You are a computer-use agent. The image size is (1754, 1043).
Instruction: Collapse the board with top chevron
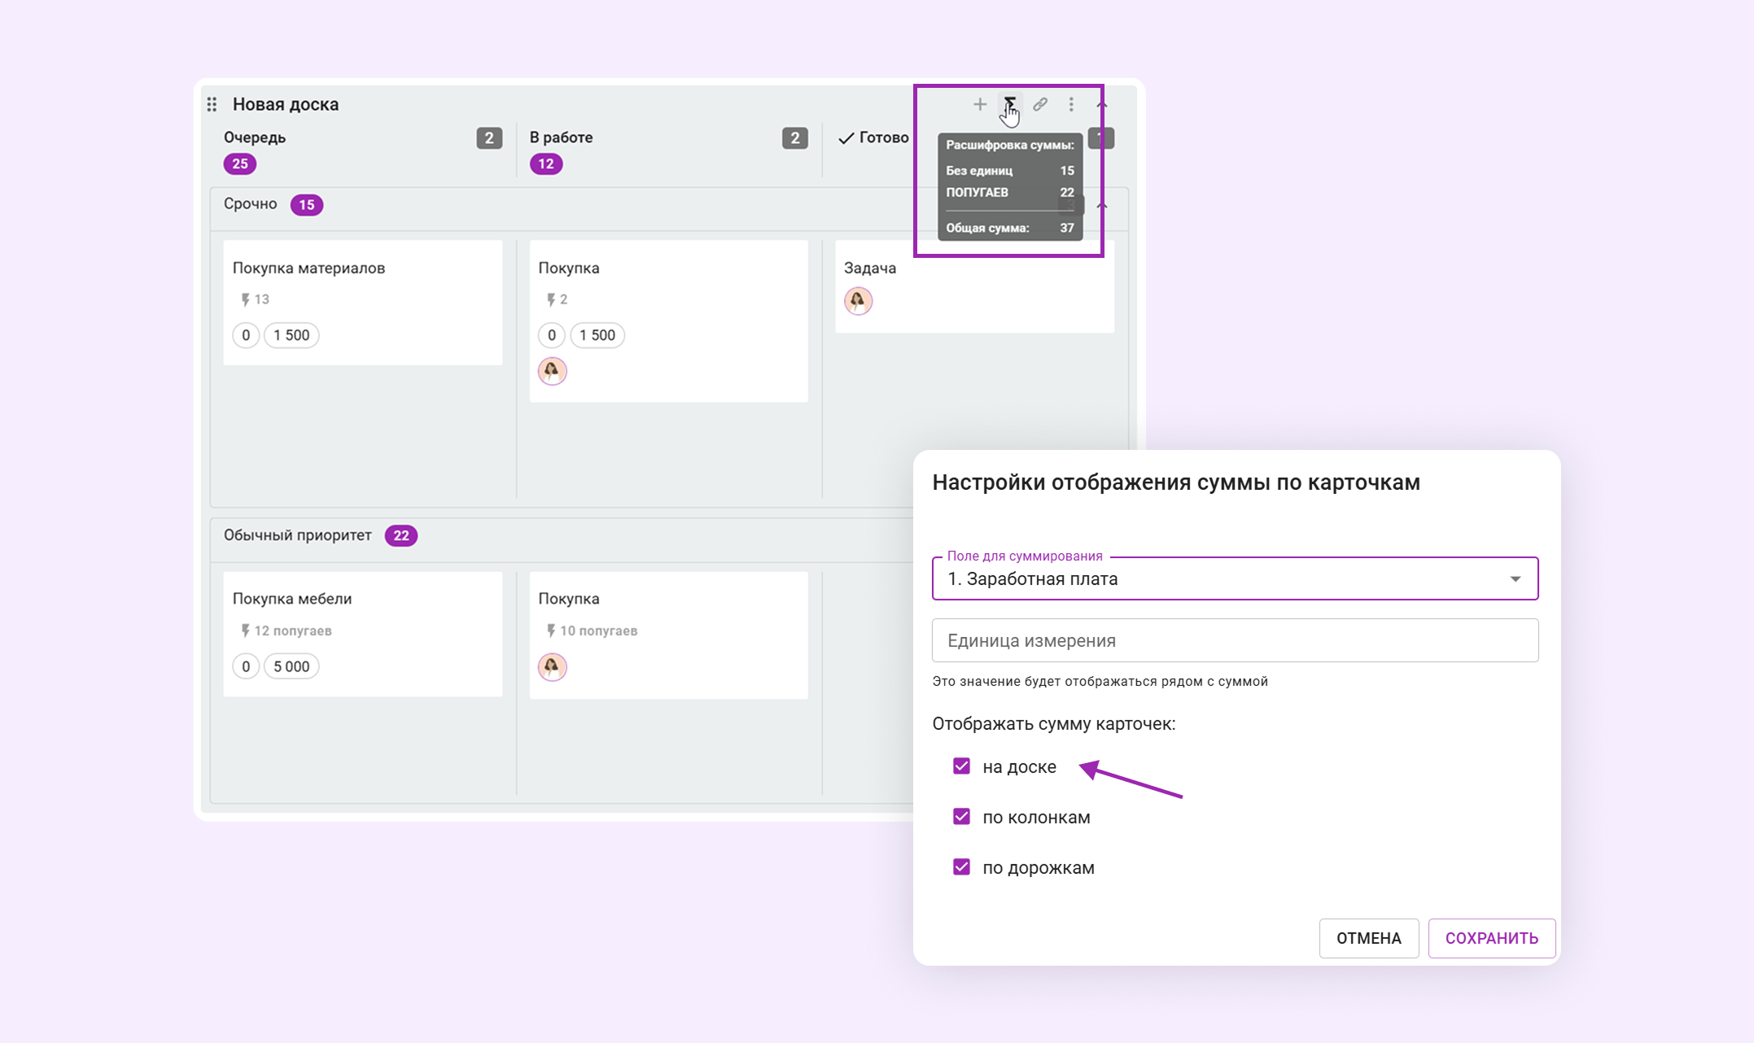(x=1102, y=105)
